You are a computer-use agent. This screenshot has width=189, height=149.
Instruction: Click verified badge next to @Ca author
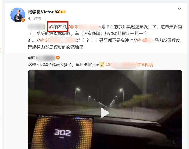click(58, 58)
